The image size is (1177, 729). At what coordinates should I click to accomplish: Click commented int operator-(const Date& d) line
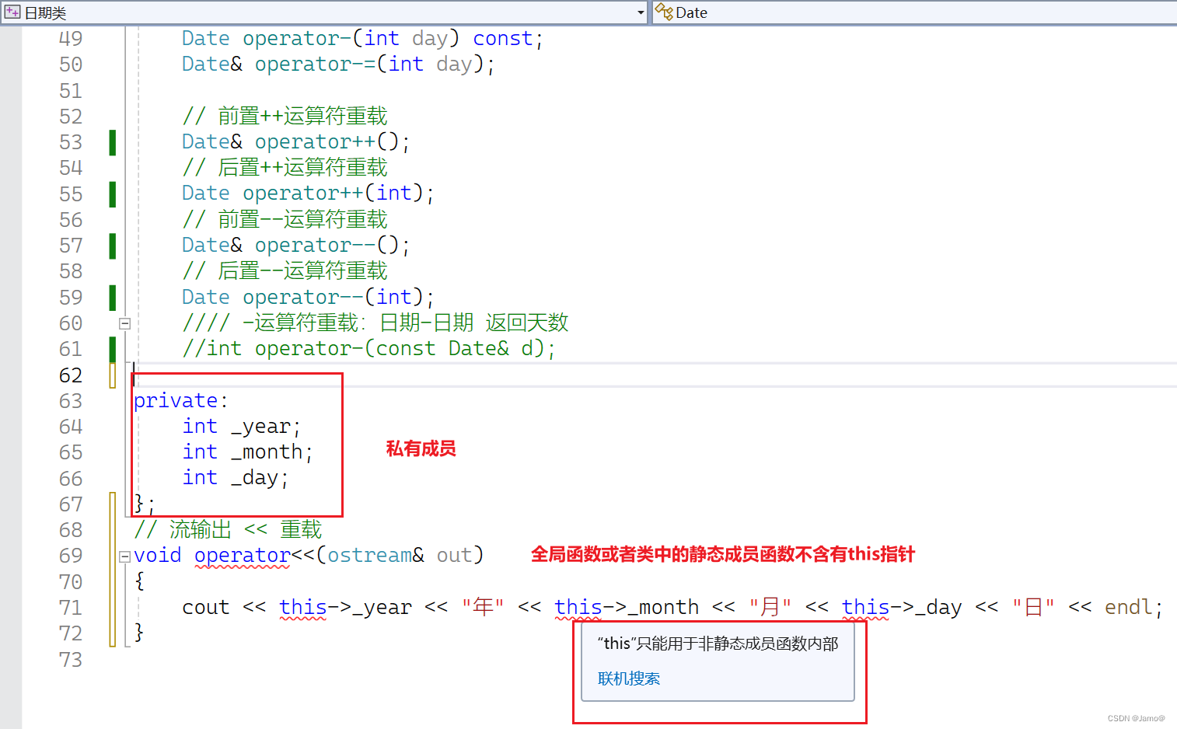[368, 349]
